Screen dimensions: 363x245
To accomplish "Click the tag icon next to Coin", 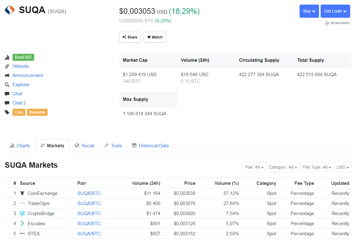I will tap(7, 112).
